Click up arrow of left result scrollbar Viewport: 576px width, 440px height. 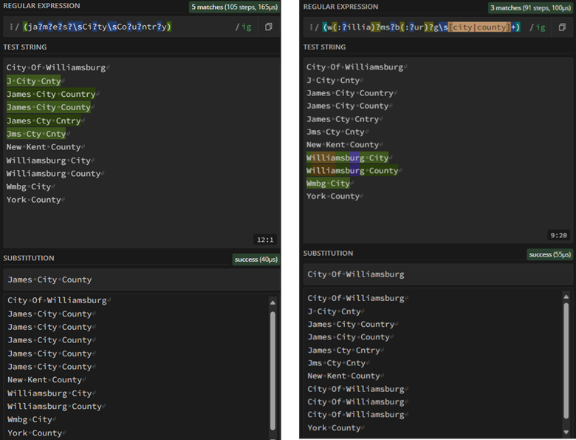[272, 302]
